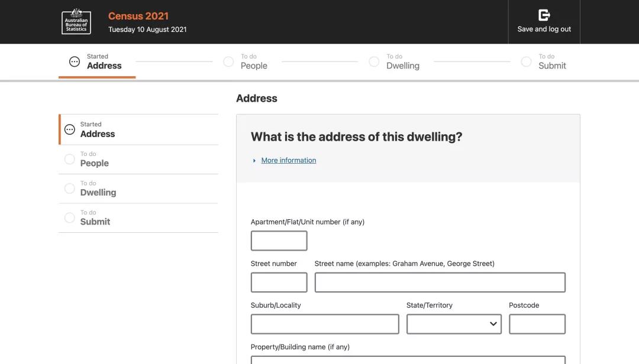Switch to the Dwelling tab in top stepper
The width and height of the screenshot is (639, 364).
pyautogui.click(x=402, y=66)
